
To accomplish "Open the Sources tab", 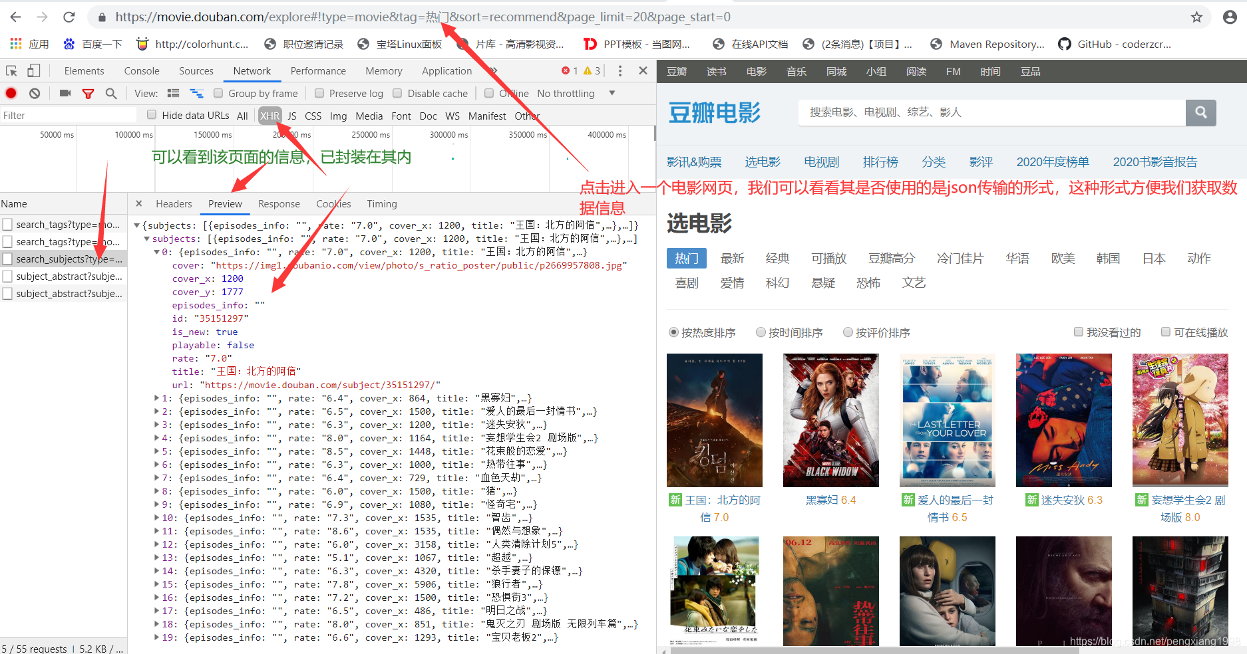I will coord(196,71).
